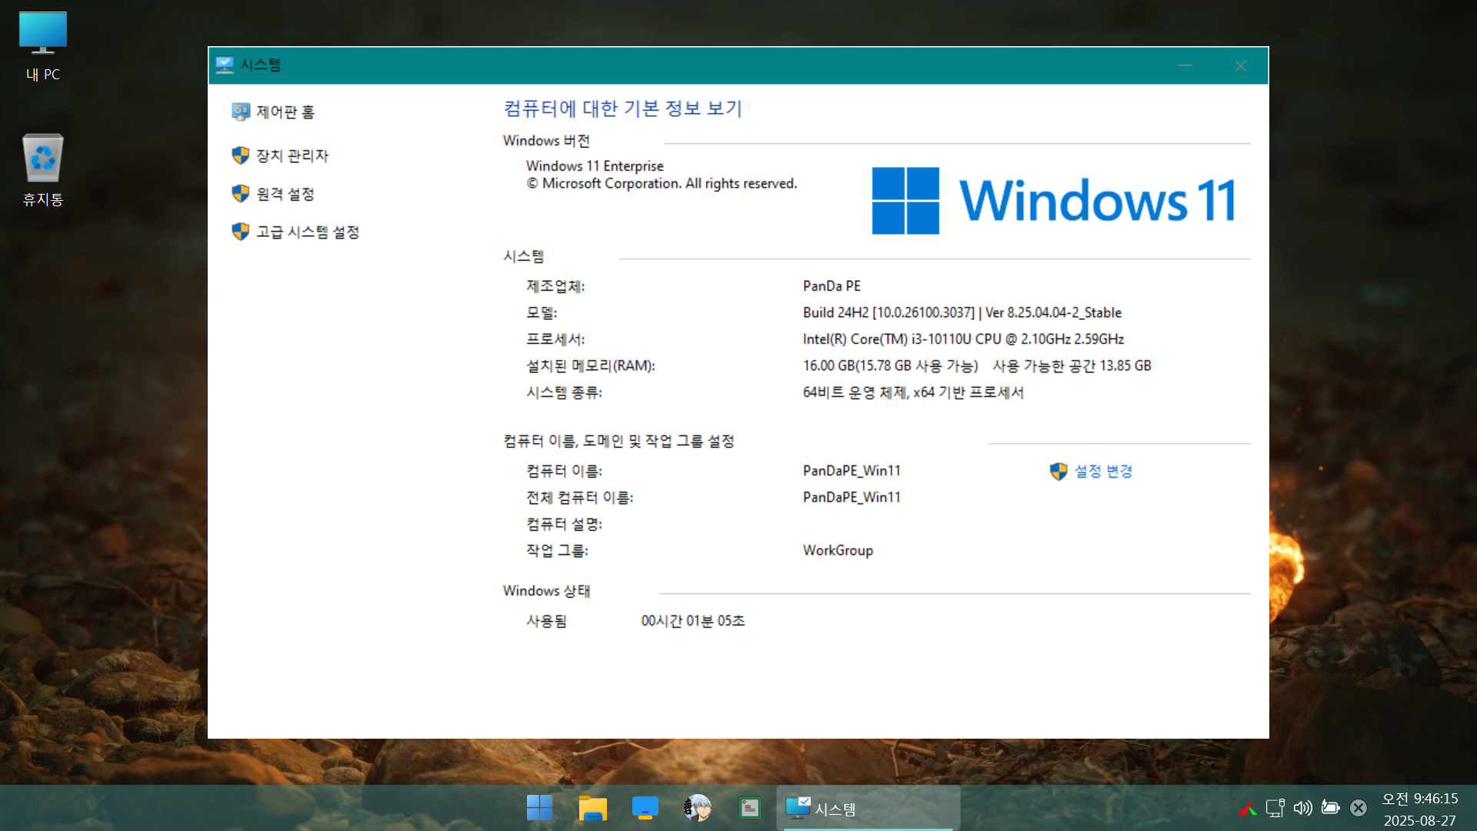Open the network tray icon
The height and width of the screenshot is (831, 1477).
pos(1275,807)
